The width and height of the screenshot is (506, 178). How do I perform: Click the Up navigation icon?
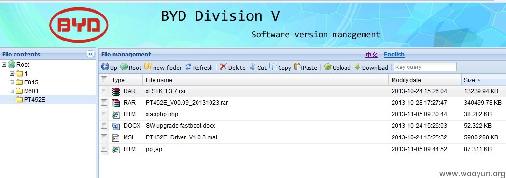[x=105, y=67]
